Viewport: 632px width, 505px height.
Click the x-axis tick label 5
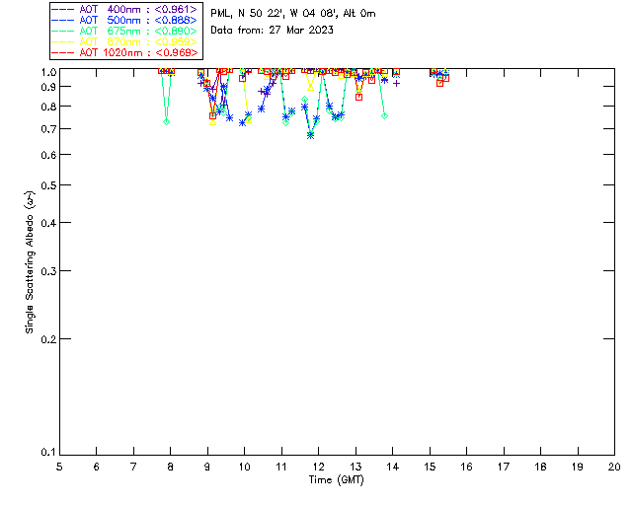tap(59, 467)
